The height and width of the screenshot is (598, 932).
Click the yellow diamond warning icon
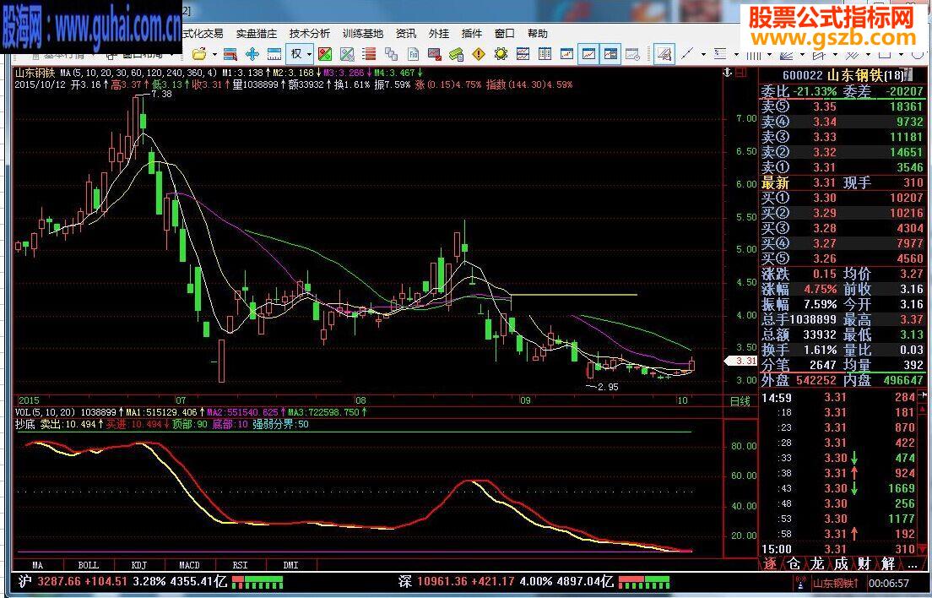(479, 54)
